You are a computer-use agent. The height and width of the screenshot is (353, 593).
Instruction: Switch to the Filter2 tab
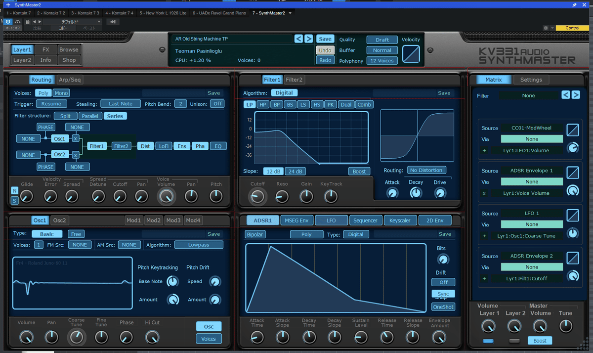294,80
